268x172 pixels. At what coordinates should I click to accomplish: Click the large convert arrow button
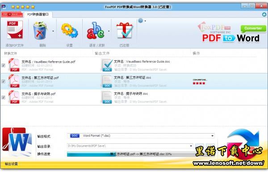tap(244, 144)
